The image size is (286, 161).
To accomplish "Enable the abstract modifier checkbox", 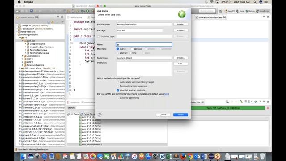I will point(118,53).
